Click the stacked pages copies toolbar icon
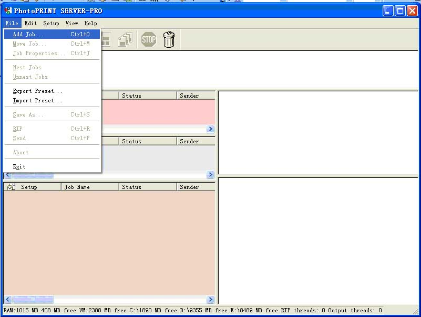421x317 pixels. coord(125,40)
